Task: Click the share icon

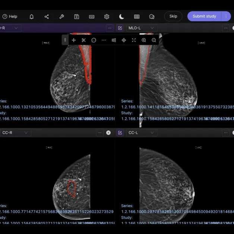Action: coord(47,16)
